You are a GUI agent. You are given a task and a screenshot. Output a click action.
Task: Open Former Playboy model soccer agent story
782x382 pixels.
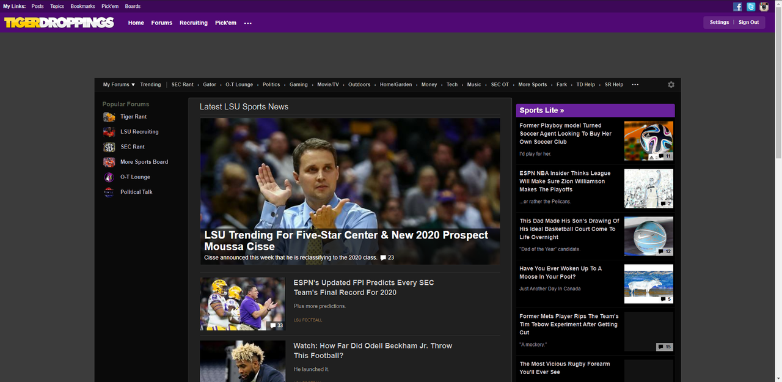pos(566,133)
